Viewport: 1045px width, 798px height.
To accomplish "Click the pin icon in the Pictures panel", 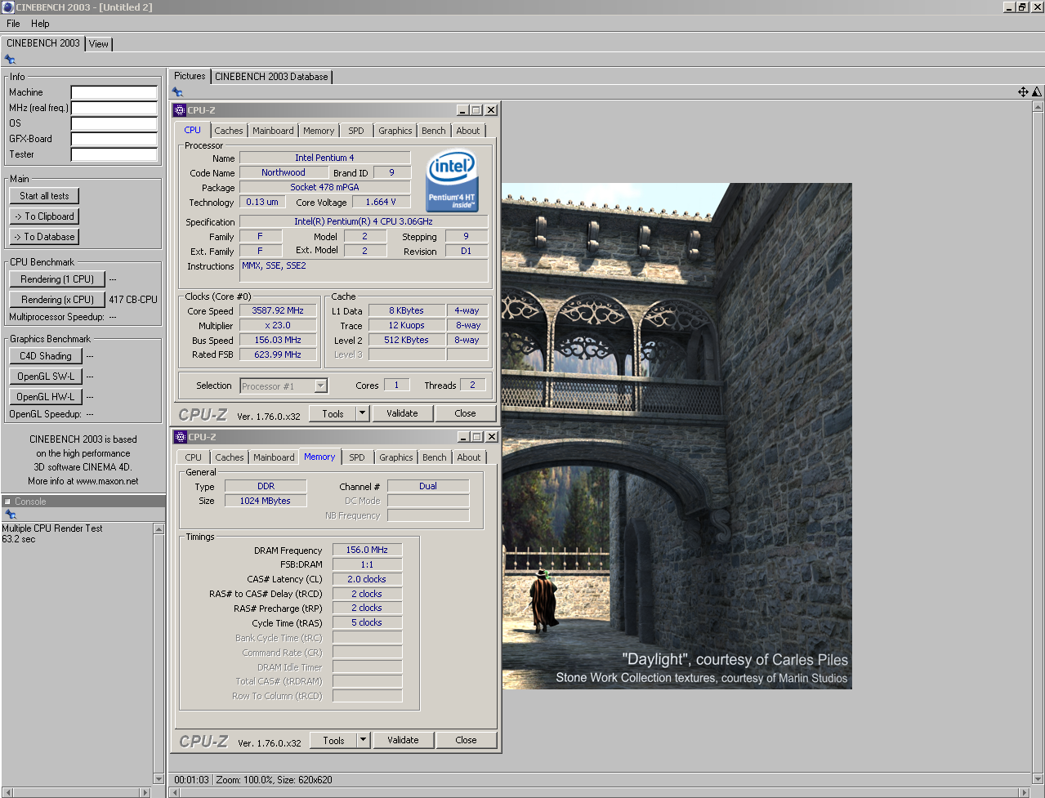I will tap(177, 91).
